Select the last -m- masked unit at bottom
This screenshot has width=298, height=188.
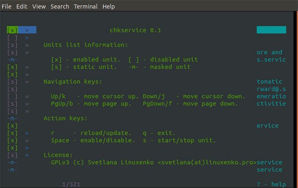12,170
